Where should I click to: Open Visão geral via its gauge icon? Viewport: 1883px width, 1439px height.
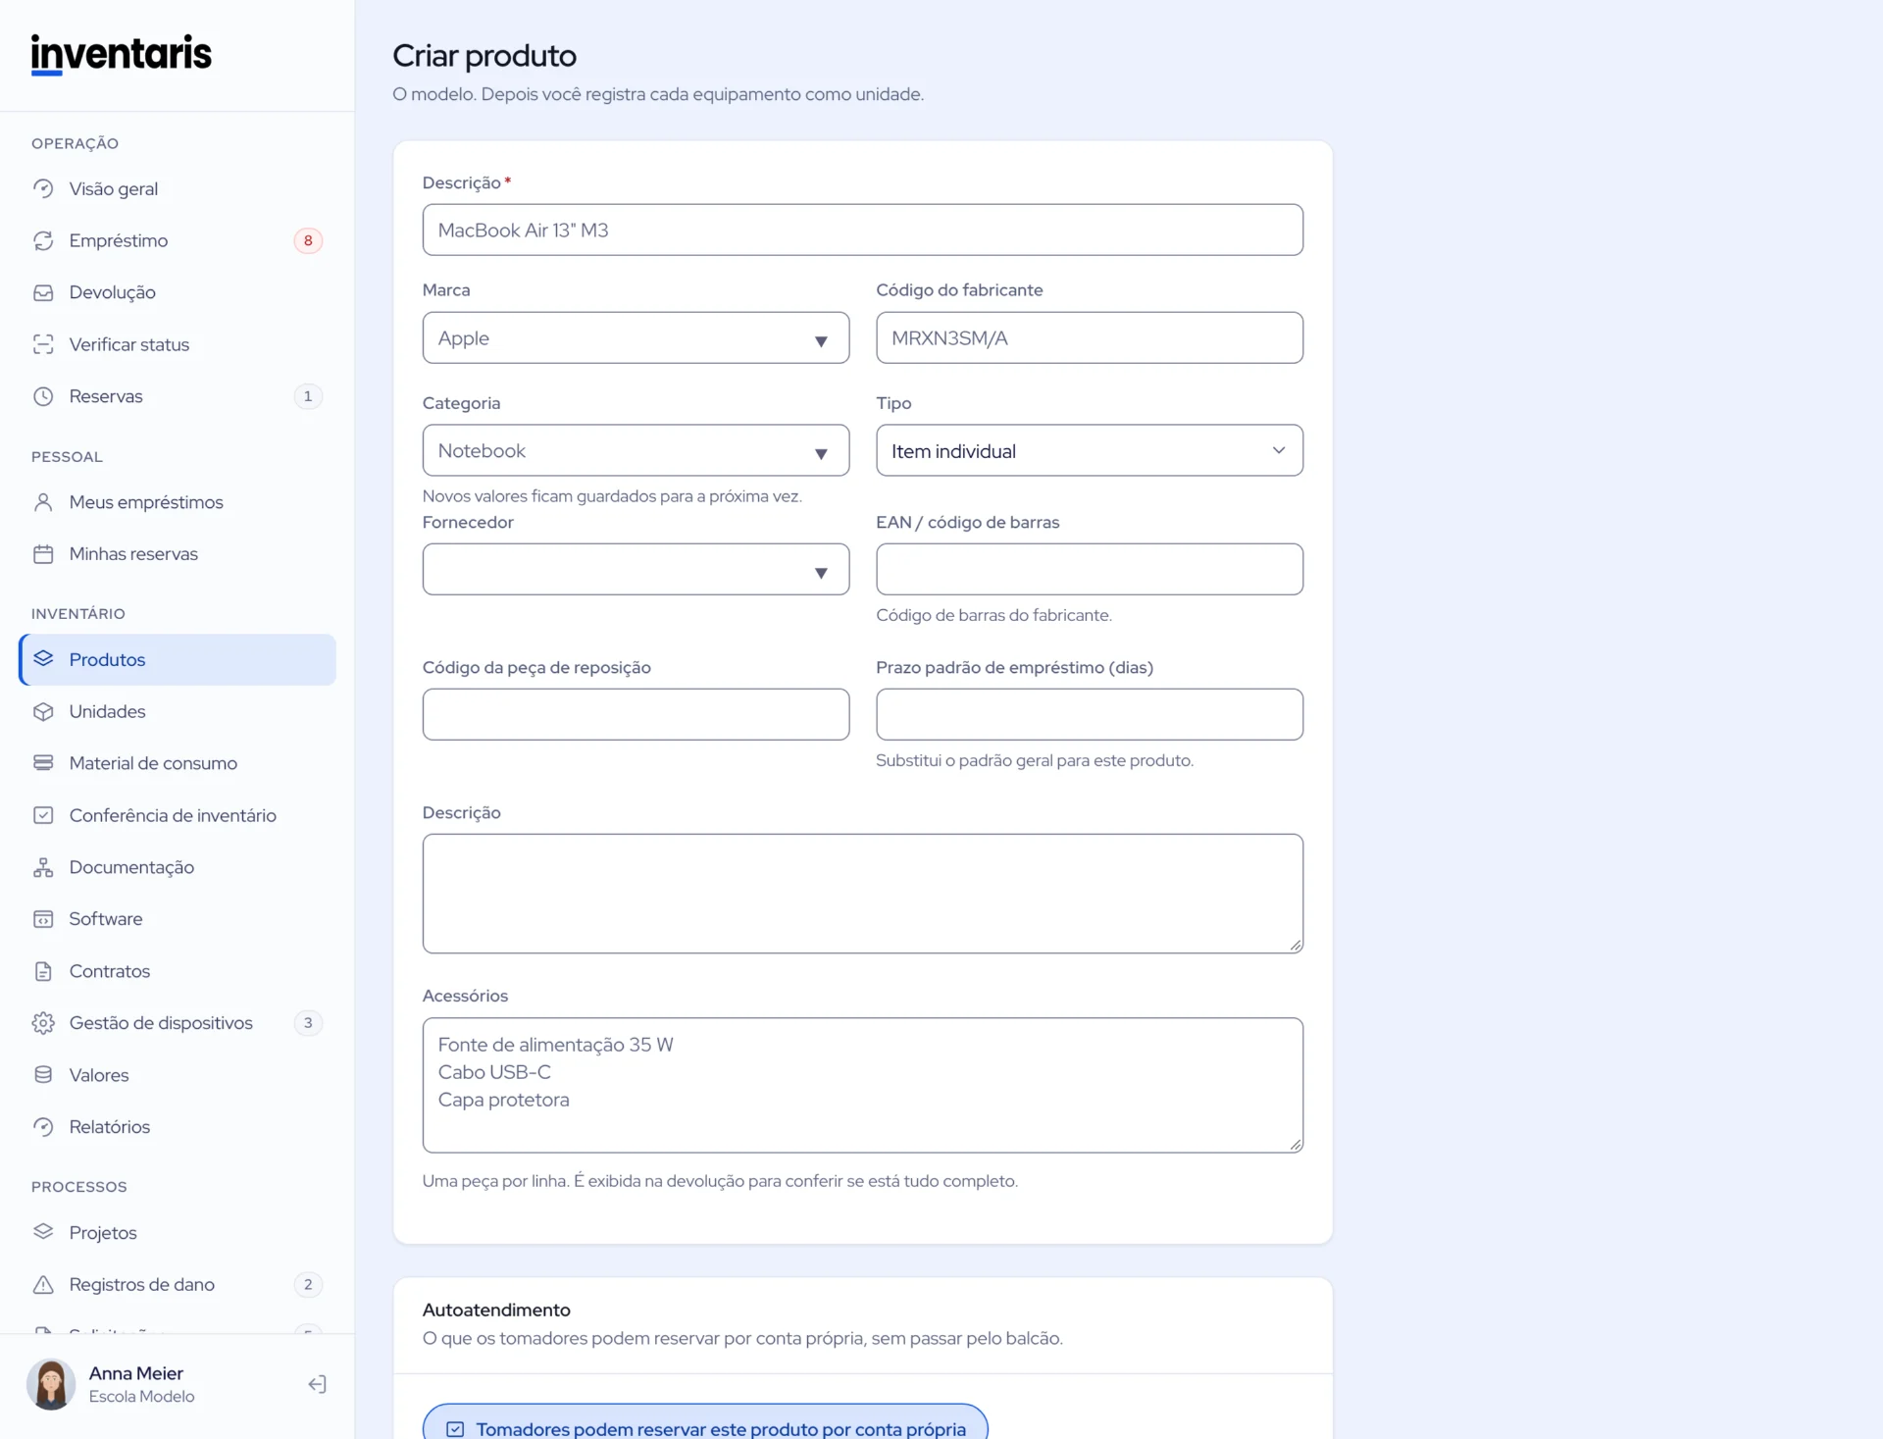tap(43, 188)
